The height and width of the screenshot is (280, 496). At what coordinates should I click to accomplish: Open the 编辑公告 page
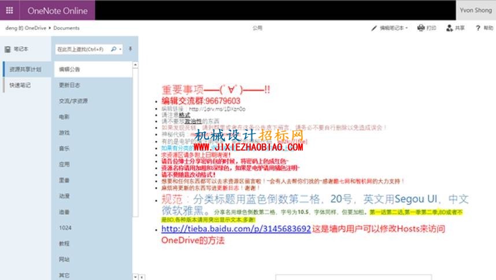[93, 69]
